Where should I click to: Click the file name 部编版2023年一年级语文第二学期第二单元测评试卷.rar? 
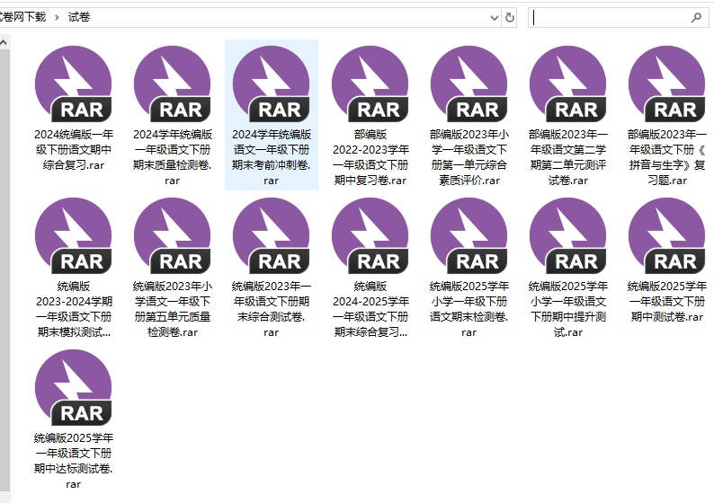(567, 157)
